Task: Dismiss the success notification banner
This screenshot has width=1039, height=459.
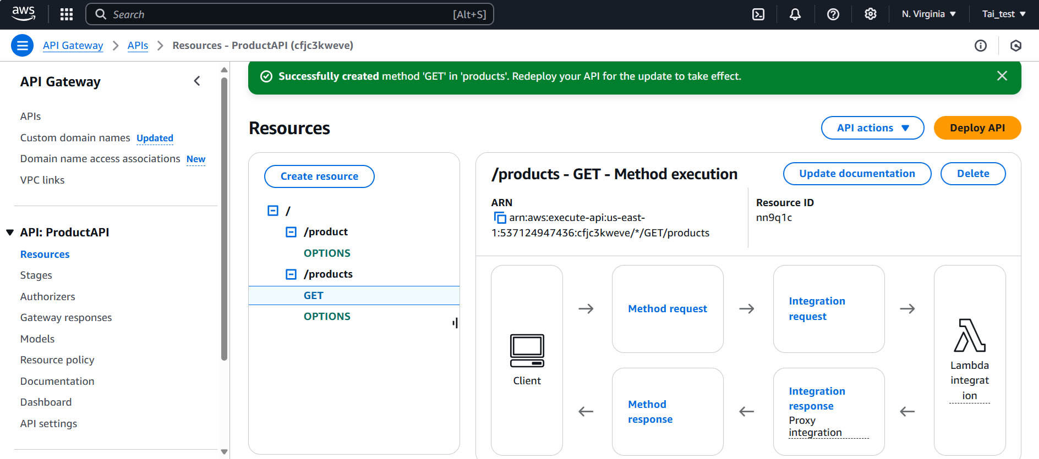Action: pyautogui.click(x=1002, y=76)
